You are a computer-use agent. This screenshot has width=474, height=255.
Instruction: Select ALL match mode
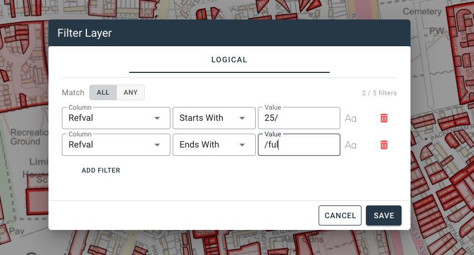point(103,92)
